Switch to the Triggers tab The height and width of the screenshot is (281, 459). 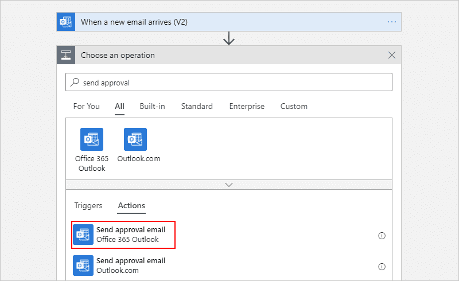click(88, 205)
